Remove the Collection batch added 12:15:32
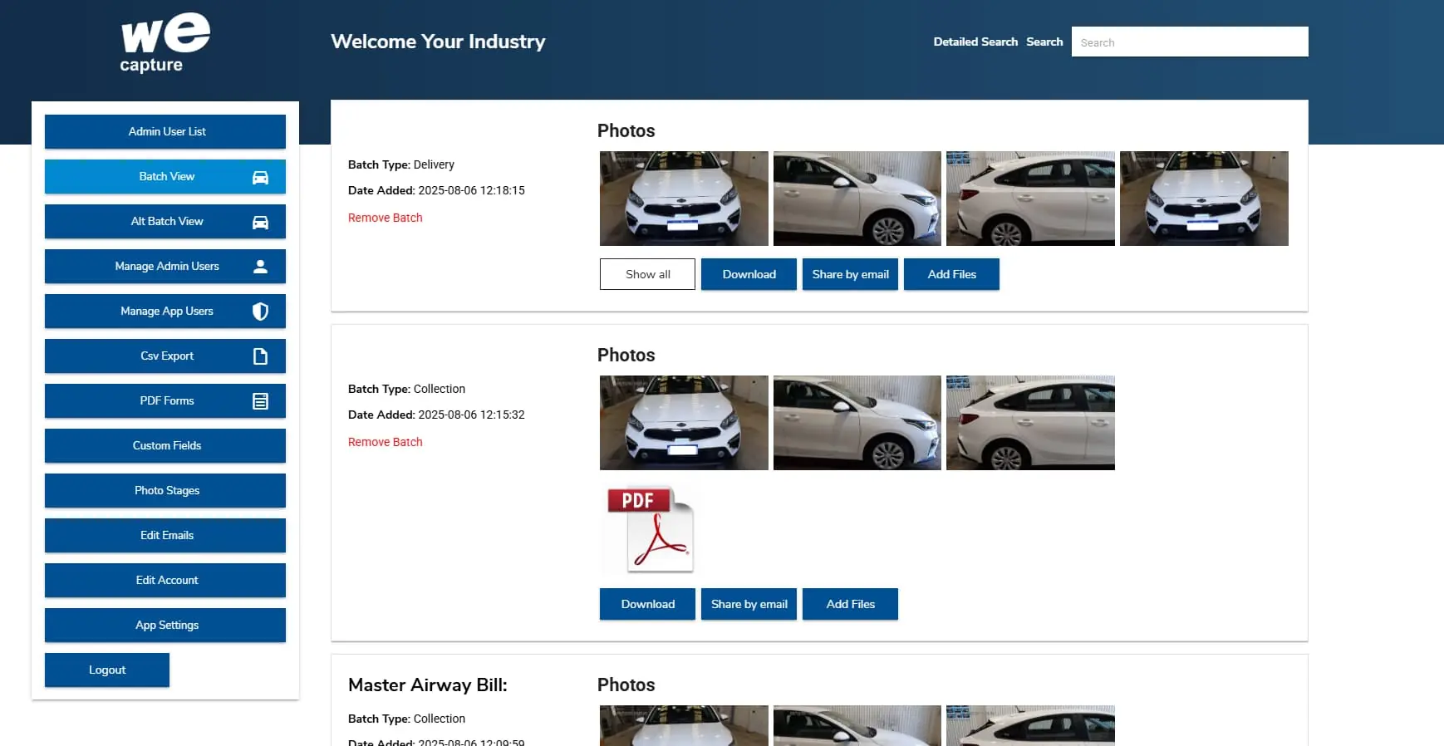This screenshot has height=746, width=1444. point(386,442)
